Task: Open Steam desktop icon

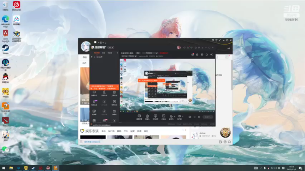Action: click(x=5, y=49)
